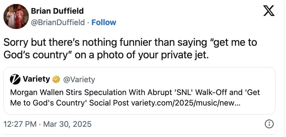The image size is (286, 137).
Task: Click the Mar 30, 2025 date
Action: 67,124
